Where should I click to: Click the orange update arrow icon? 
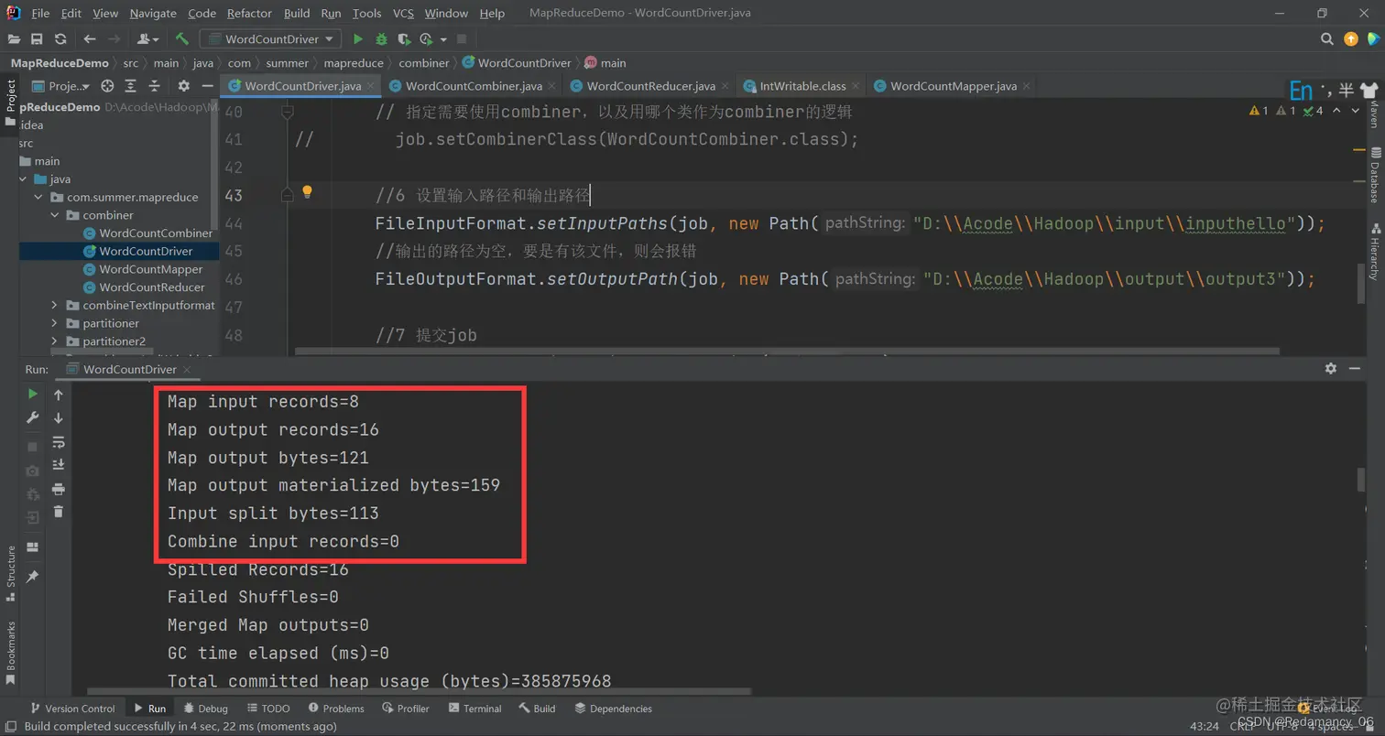(x=1350, y=39)
